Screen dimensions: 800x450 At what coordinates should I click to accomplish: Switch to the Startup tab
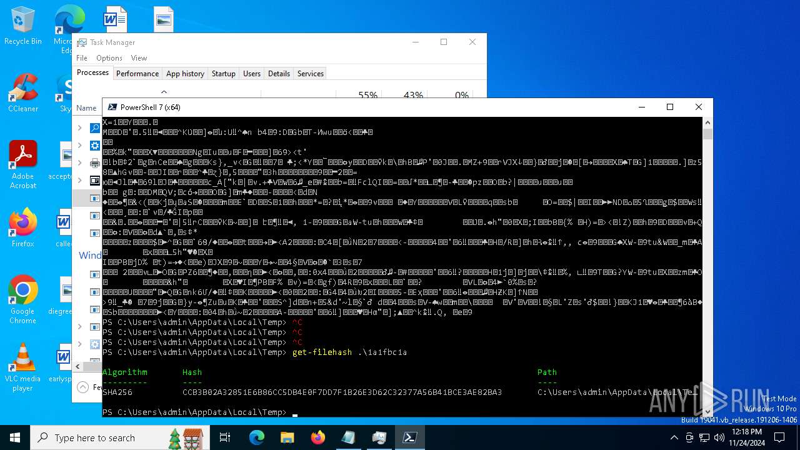pyautogui.click(x=223, y=73)
